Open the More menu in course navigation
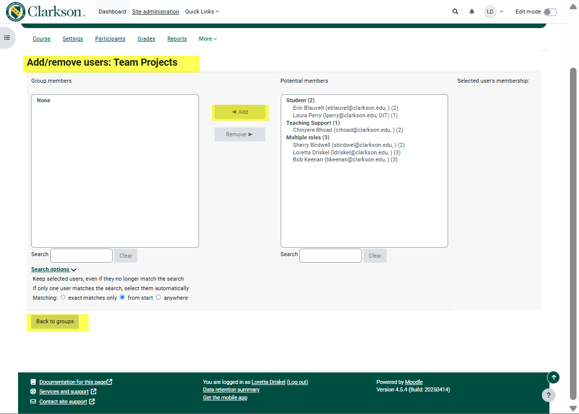The image size is (579, 414). point(208,39)
